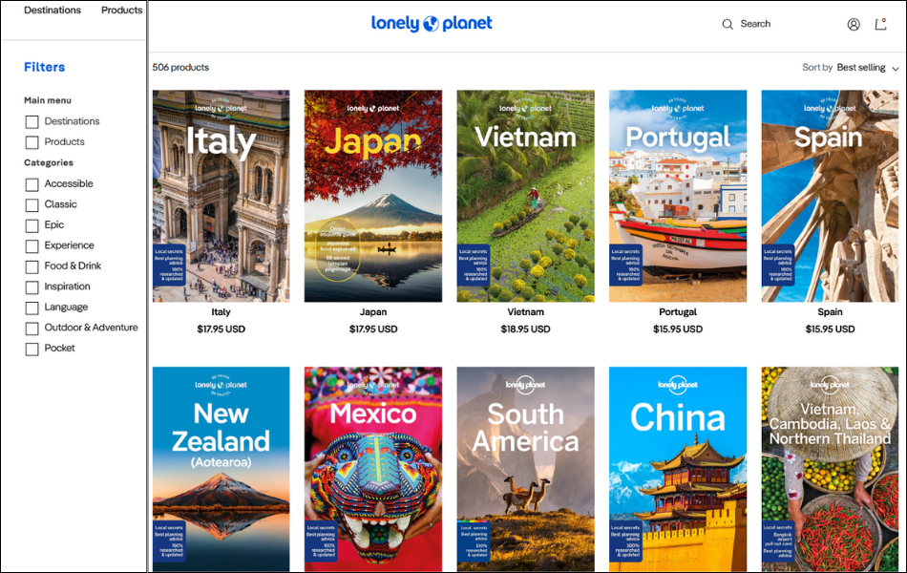This screenshot has height=573, width=907.
Task: Open the New Zealand guidebook cover
Action: pyautogui.click(x=221, y=470)
